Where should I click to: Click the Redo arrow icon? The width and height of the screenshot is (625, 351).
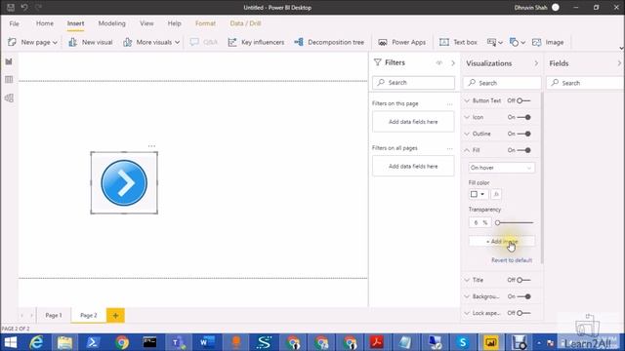[x=38, y=7]
